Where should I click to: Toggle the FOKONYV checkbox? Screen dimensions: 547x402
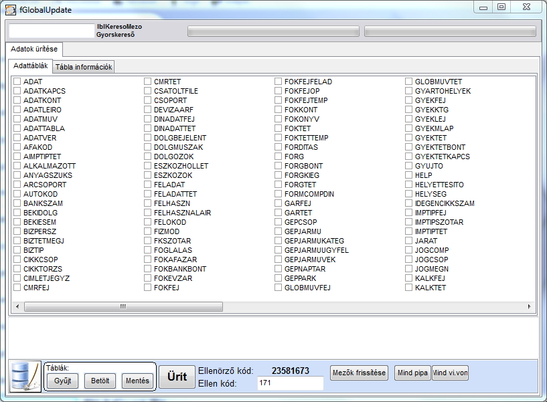click(278, 119)
